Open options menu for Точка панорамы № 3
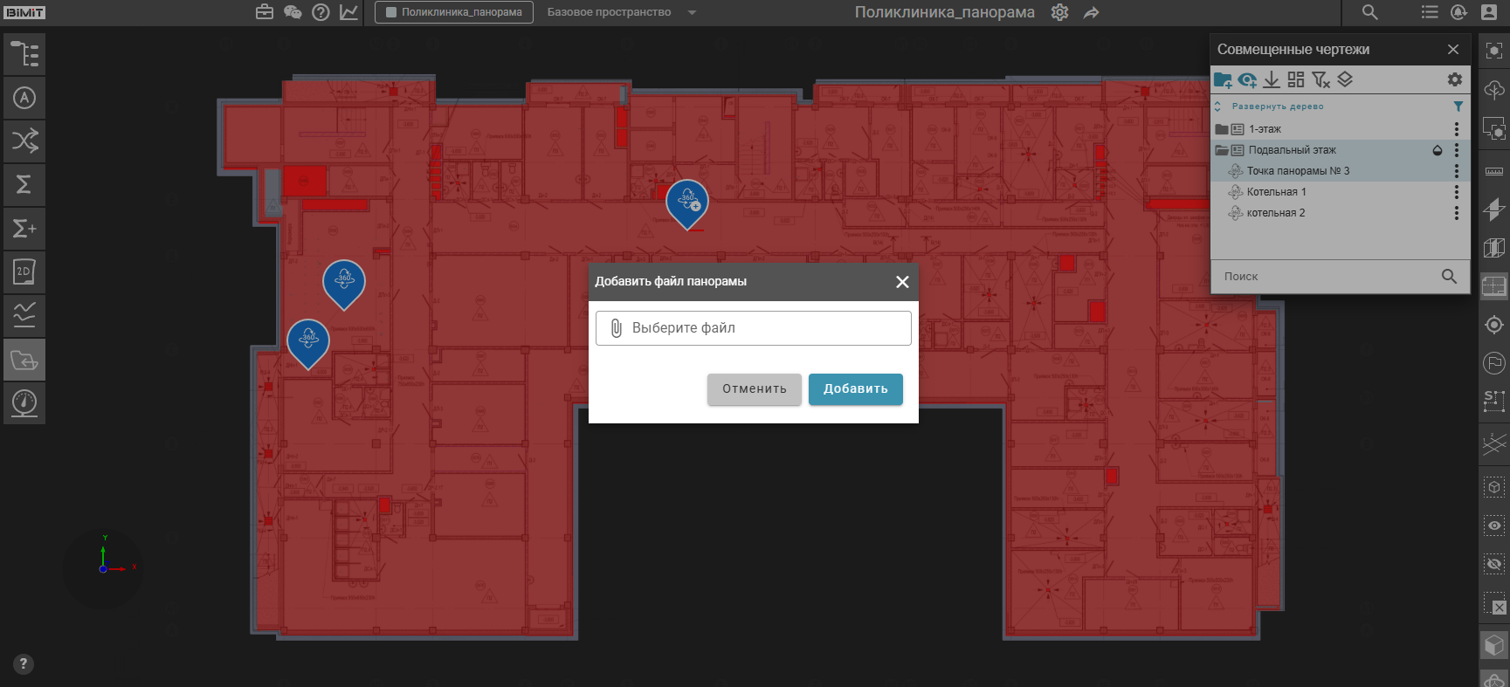Screen dimensions: 1510x687 coord(1456,171)
